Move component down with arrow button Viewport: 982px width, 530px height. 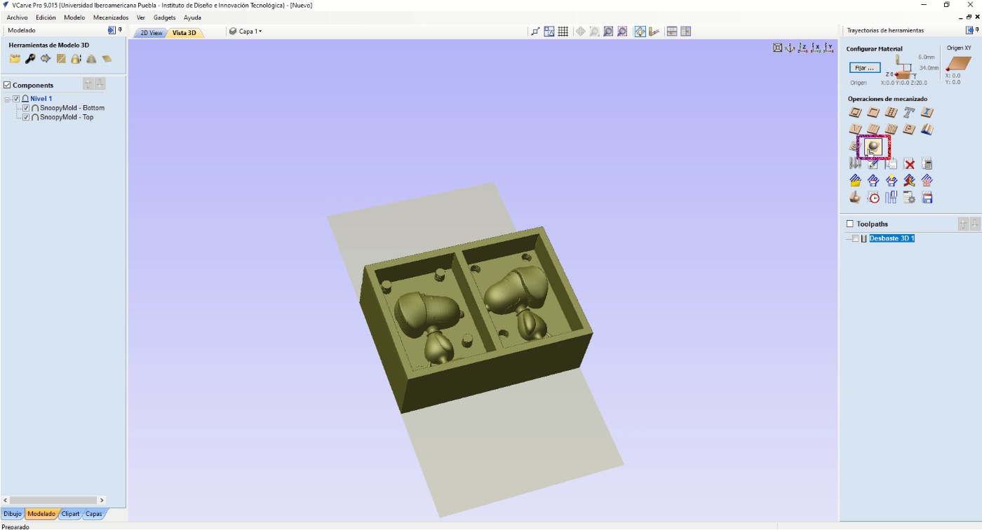(100, 84)
